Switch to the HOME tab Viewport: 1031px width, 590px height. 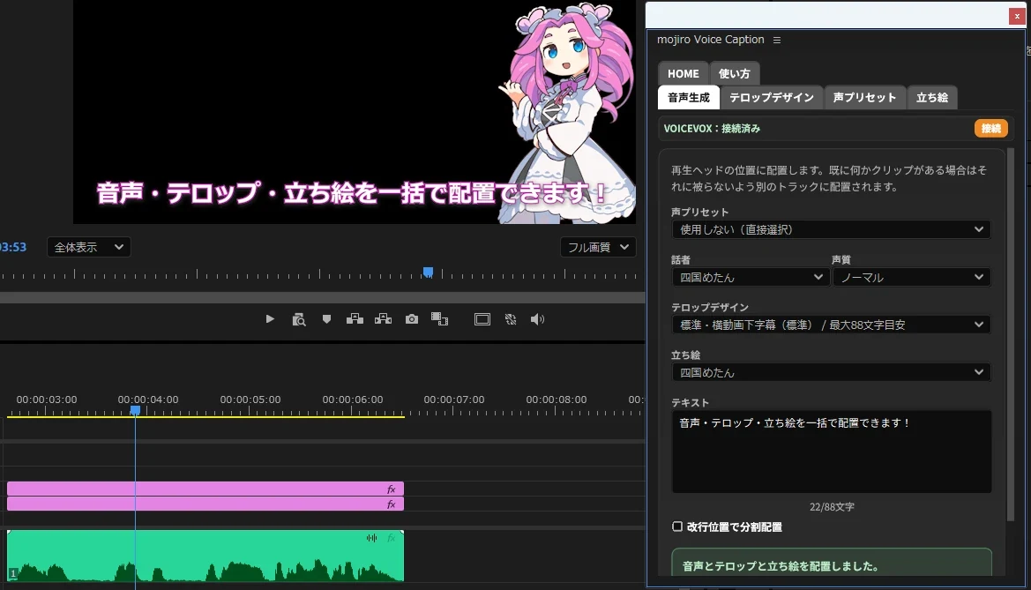point(684,74)
